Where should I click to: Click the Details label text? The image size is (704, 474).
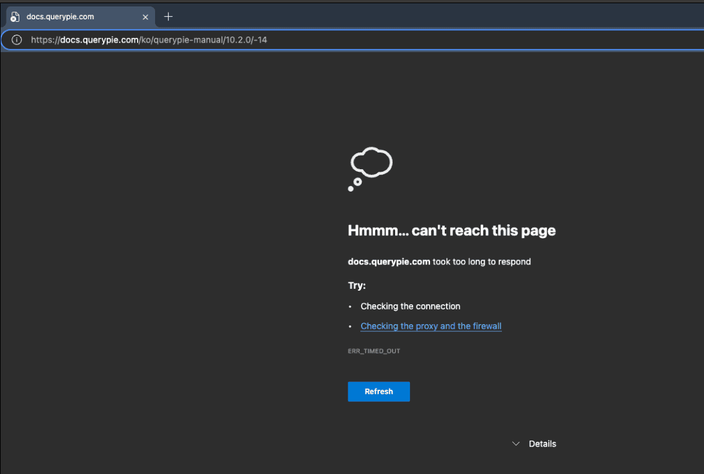point(542,444)
